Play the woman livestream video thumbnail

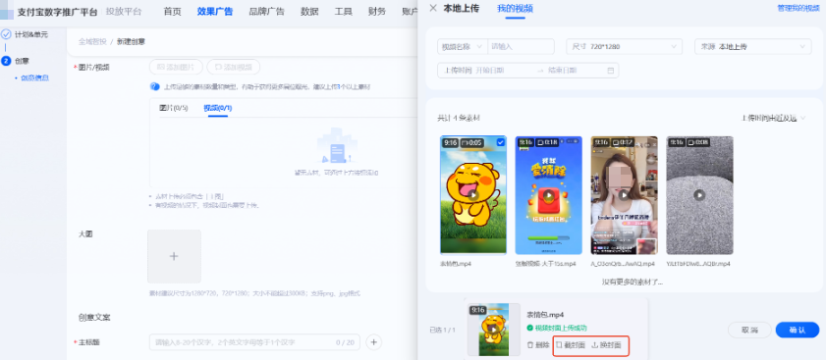[624, 195]
